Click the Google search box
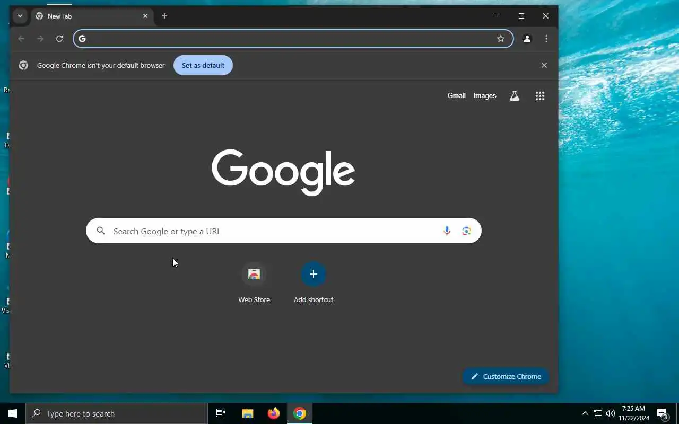 pos(284,231)
